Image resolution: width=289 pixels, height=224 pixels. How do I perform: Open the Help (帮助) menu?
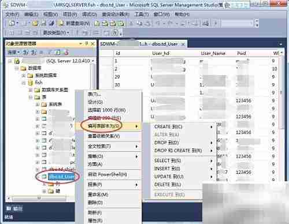[x=182, y=14]
